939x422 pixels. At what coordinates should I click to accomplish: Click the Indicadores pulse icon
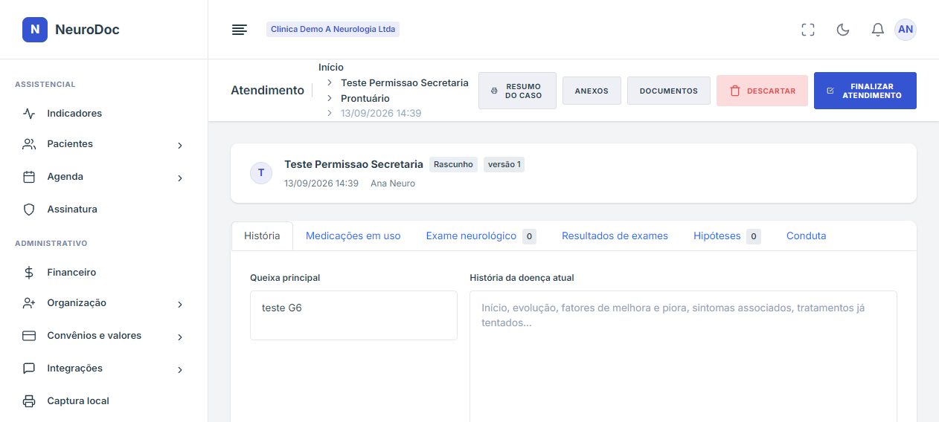pos(29,114)
